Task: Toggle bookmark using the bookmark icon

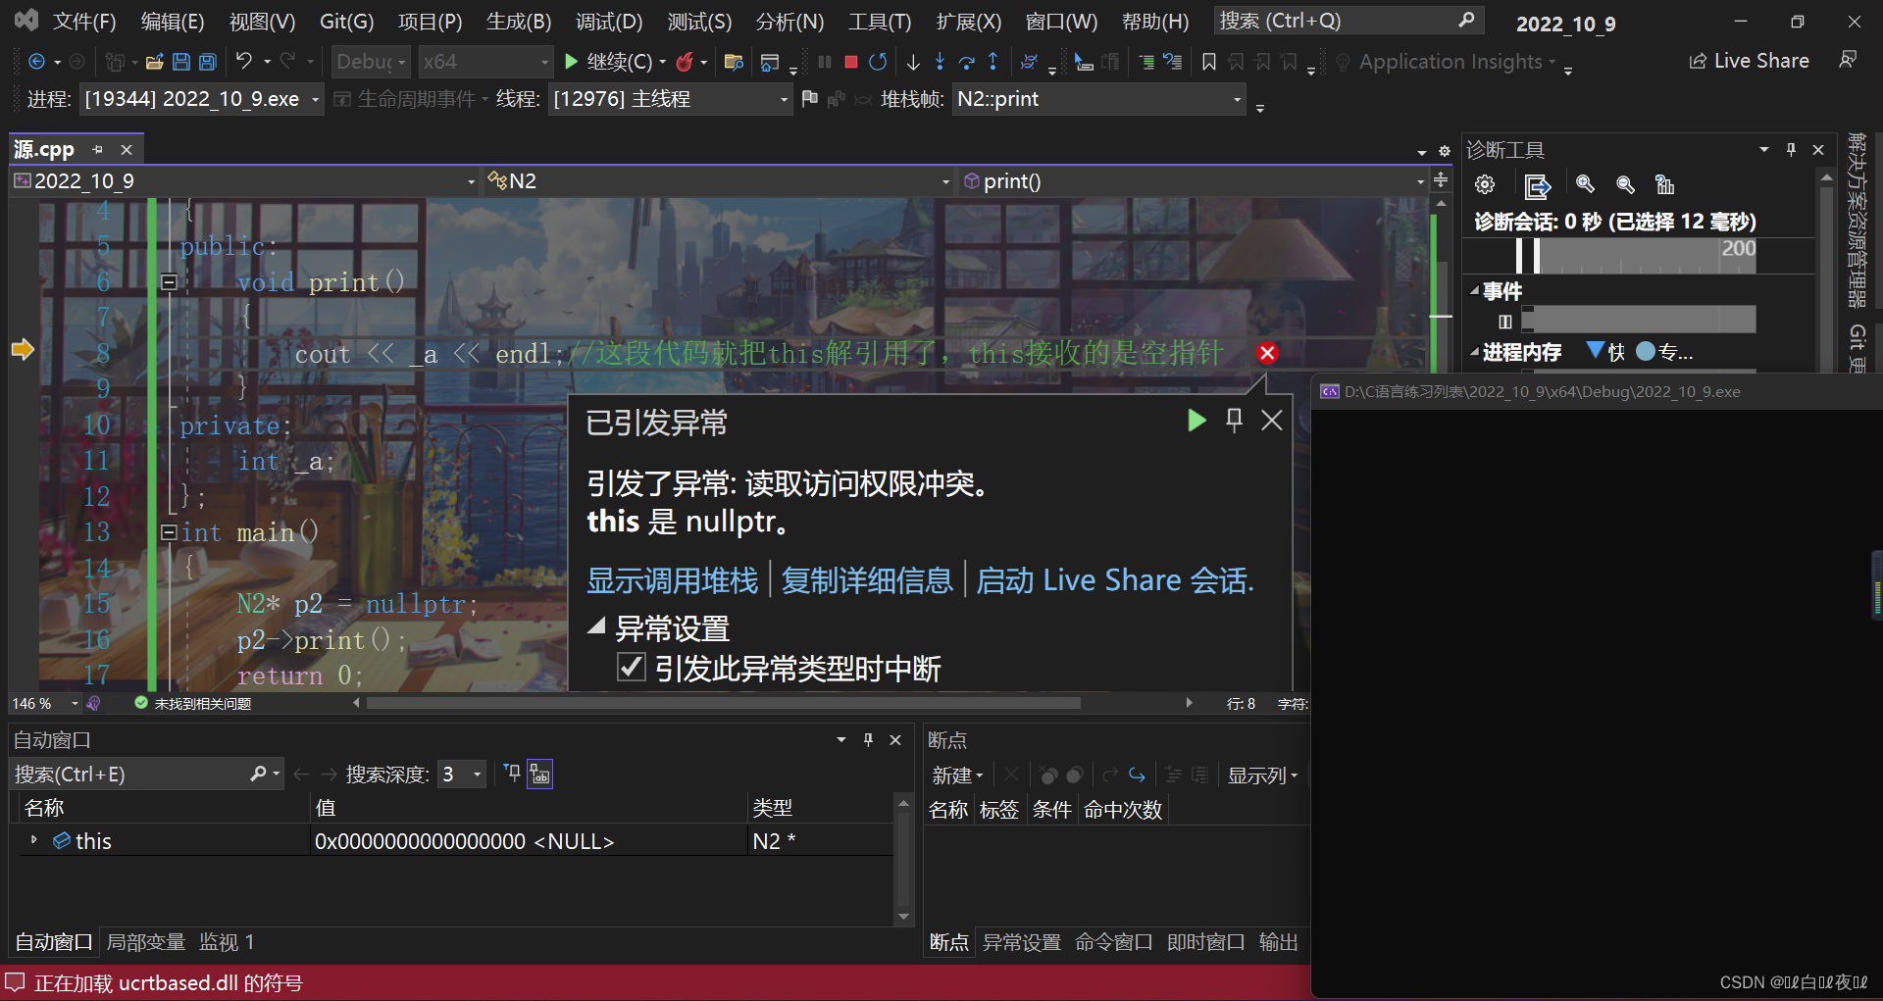Action: tap(1209, 62)
